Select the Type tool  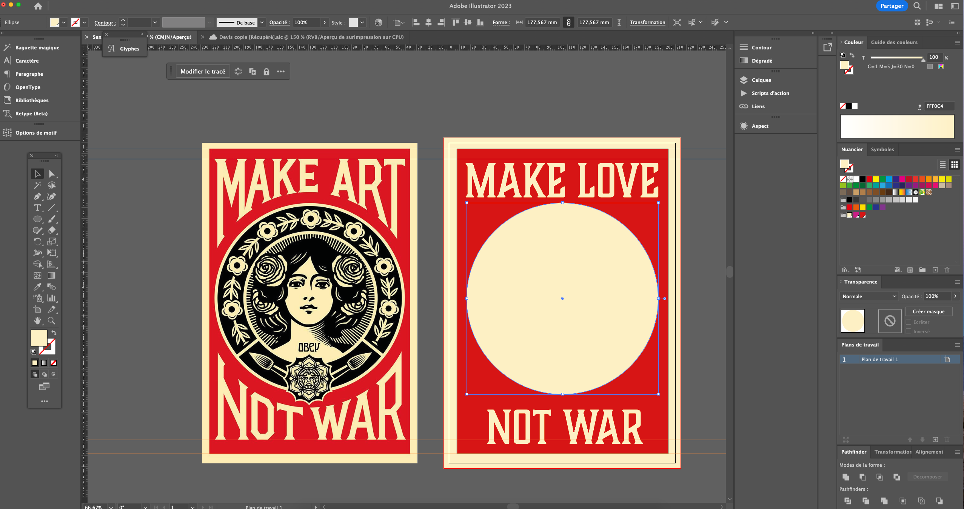[x=37, y=208]
